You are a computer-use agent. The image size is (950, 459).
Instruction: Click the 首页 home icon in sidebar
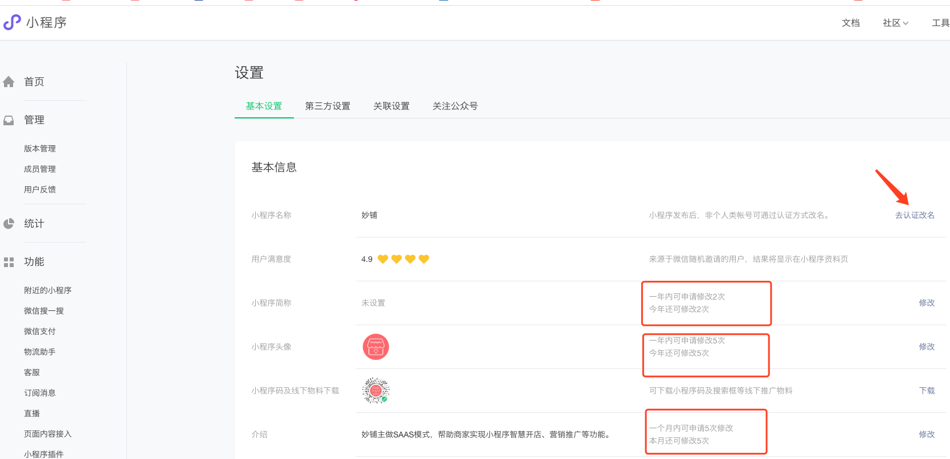(9, 82)
